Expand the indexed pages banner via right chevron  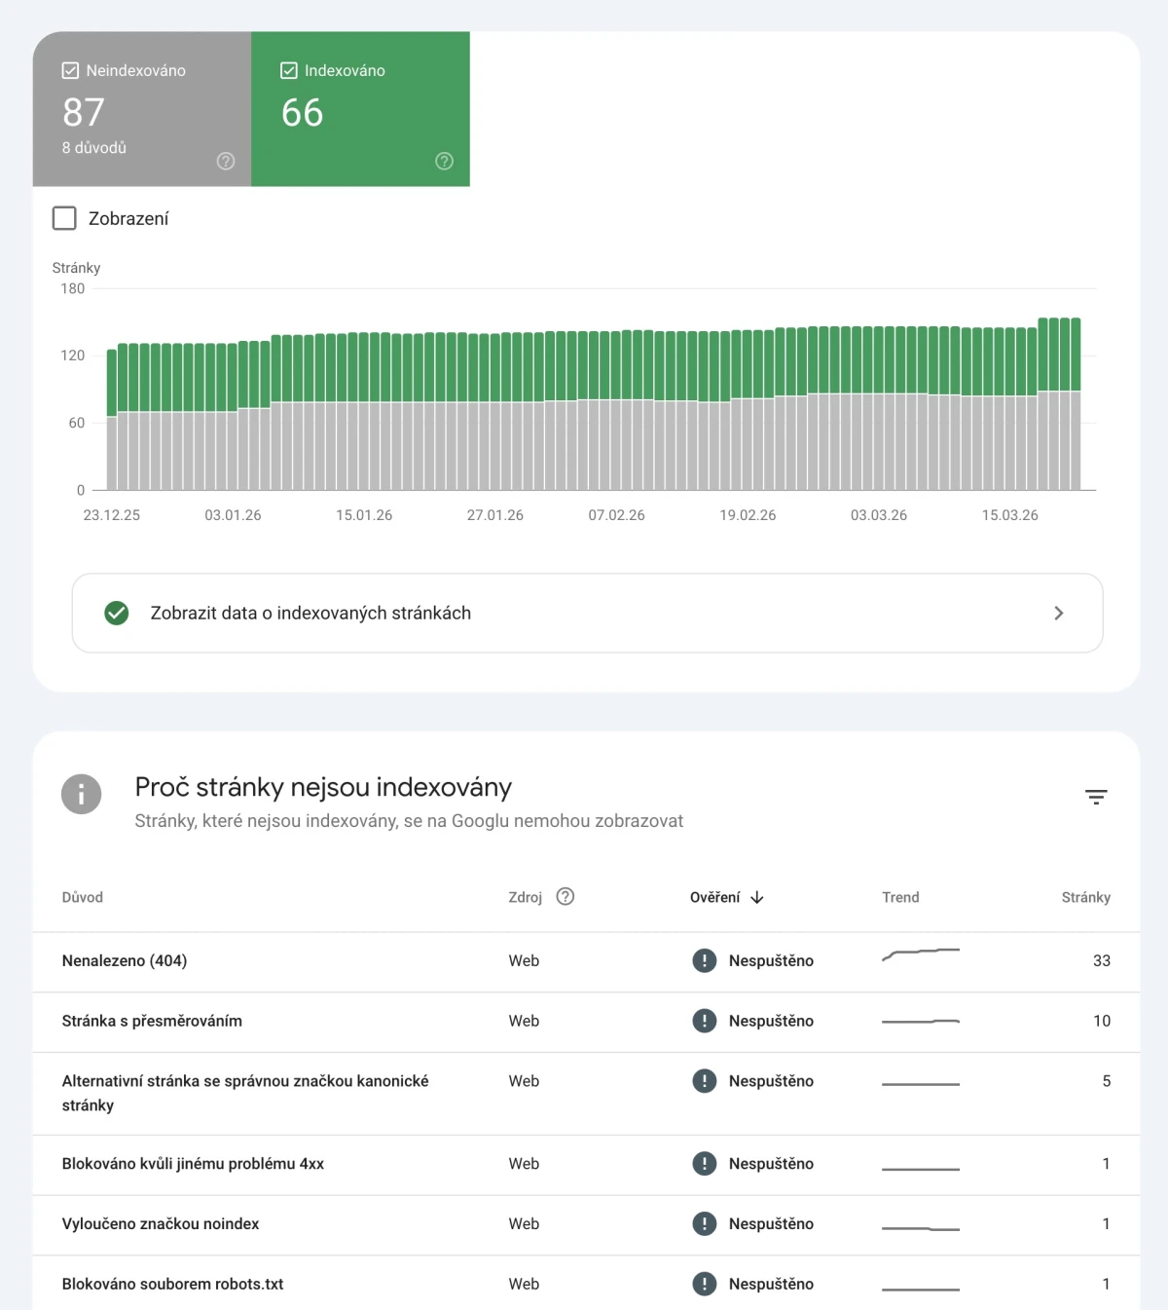(1059, 613)
